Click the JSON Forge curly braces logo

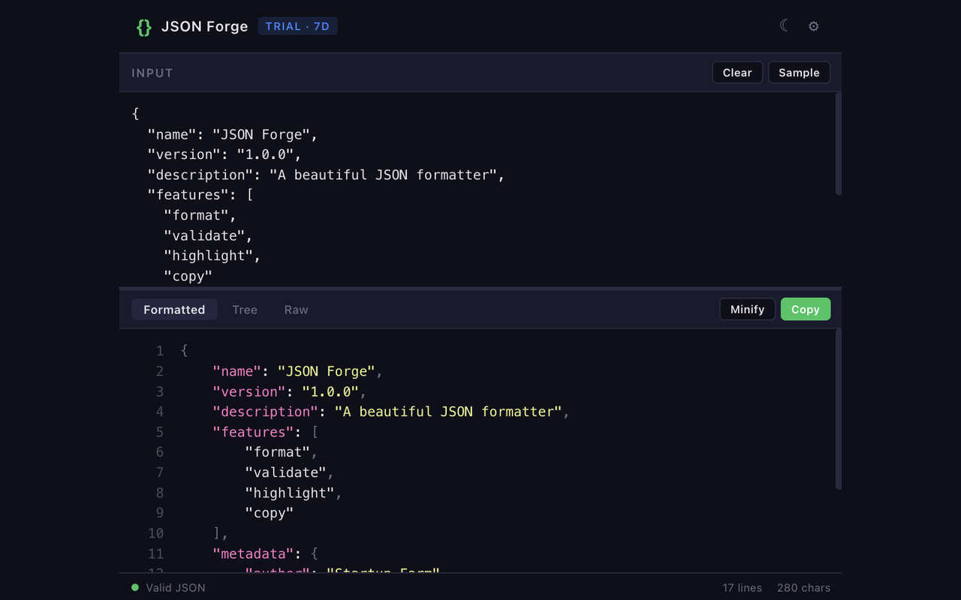(x=144, y=27)
